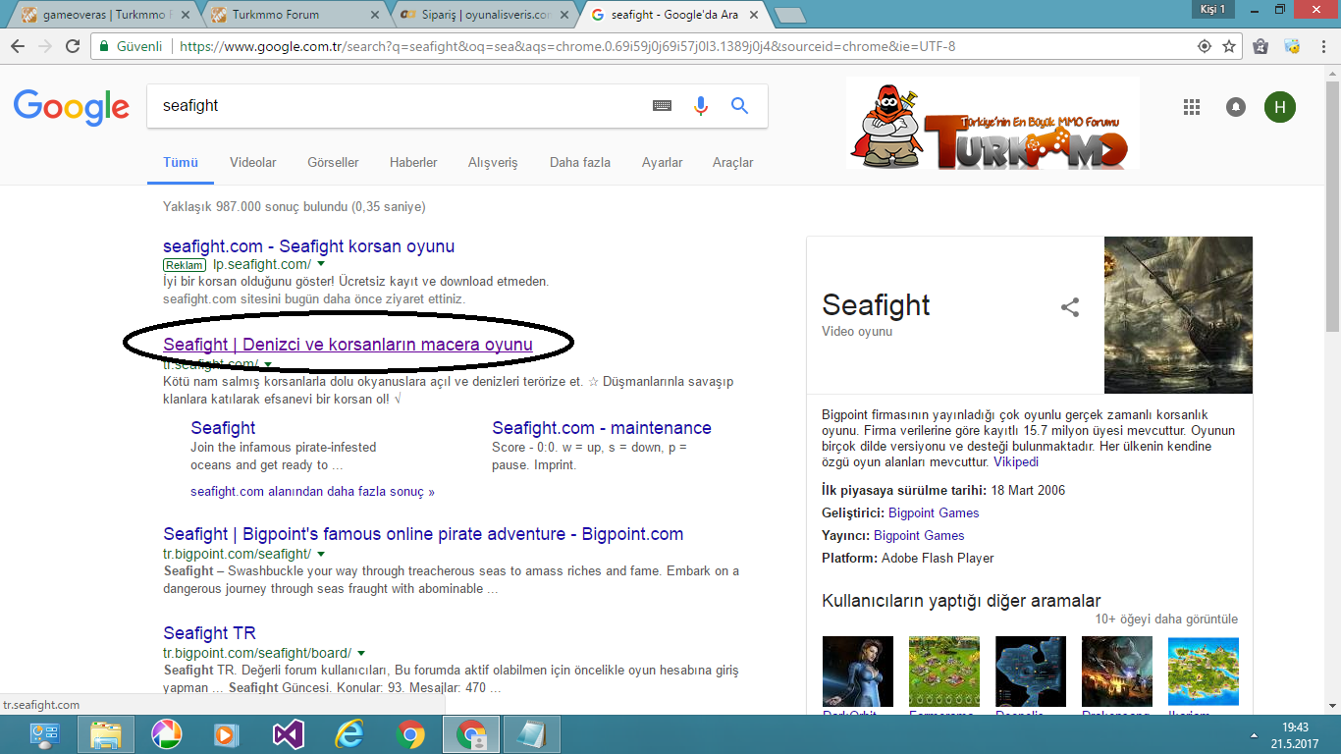
Task: Launch Visual Studio from taskbar
Action: pyautogui.click(x=289, y=734)
